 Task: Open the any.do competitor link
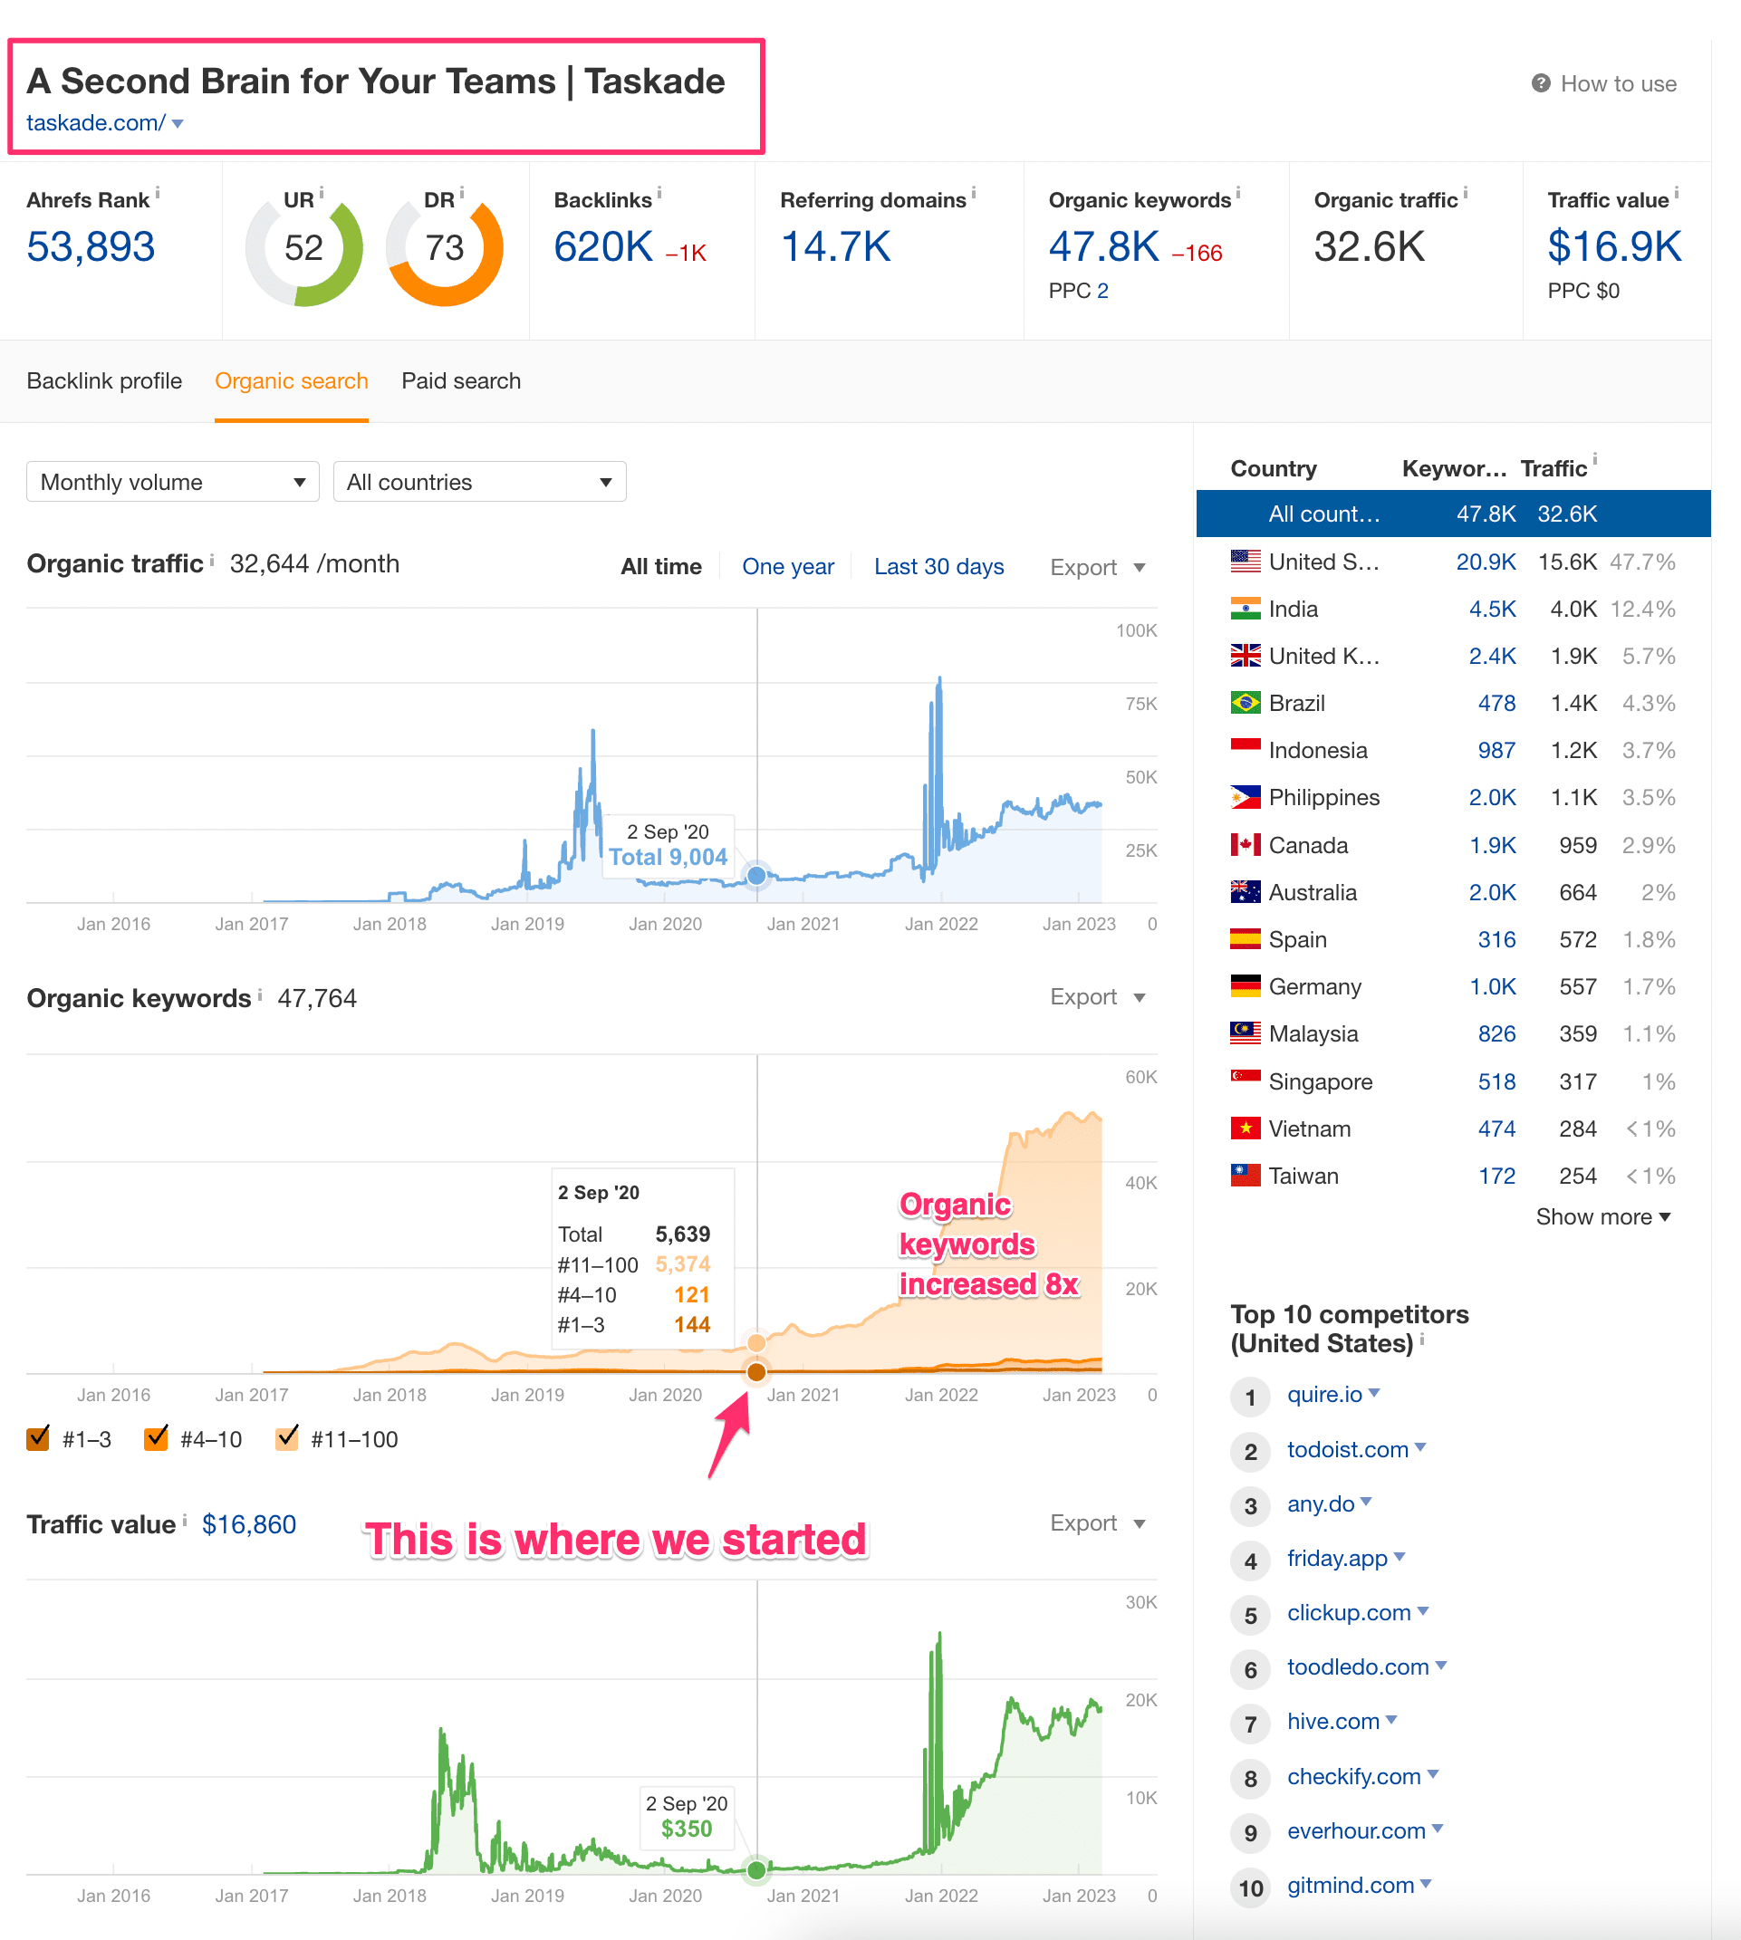point(1320,1503)
